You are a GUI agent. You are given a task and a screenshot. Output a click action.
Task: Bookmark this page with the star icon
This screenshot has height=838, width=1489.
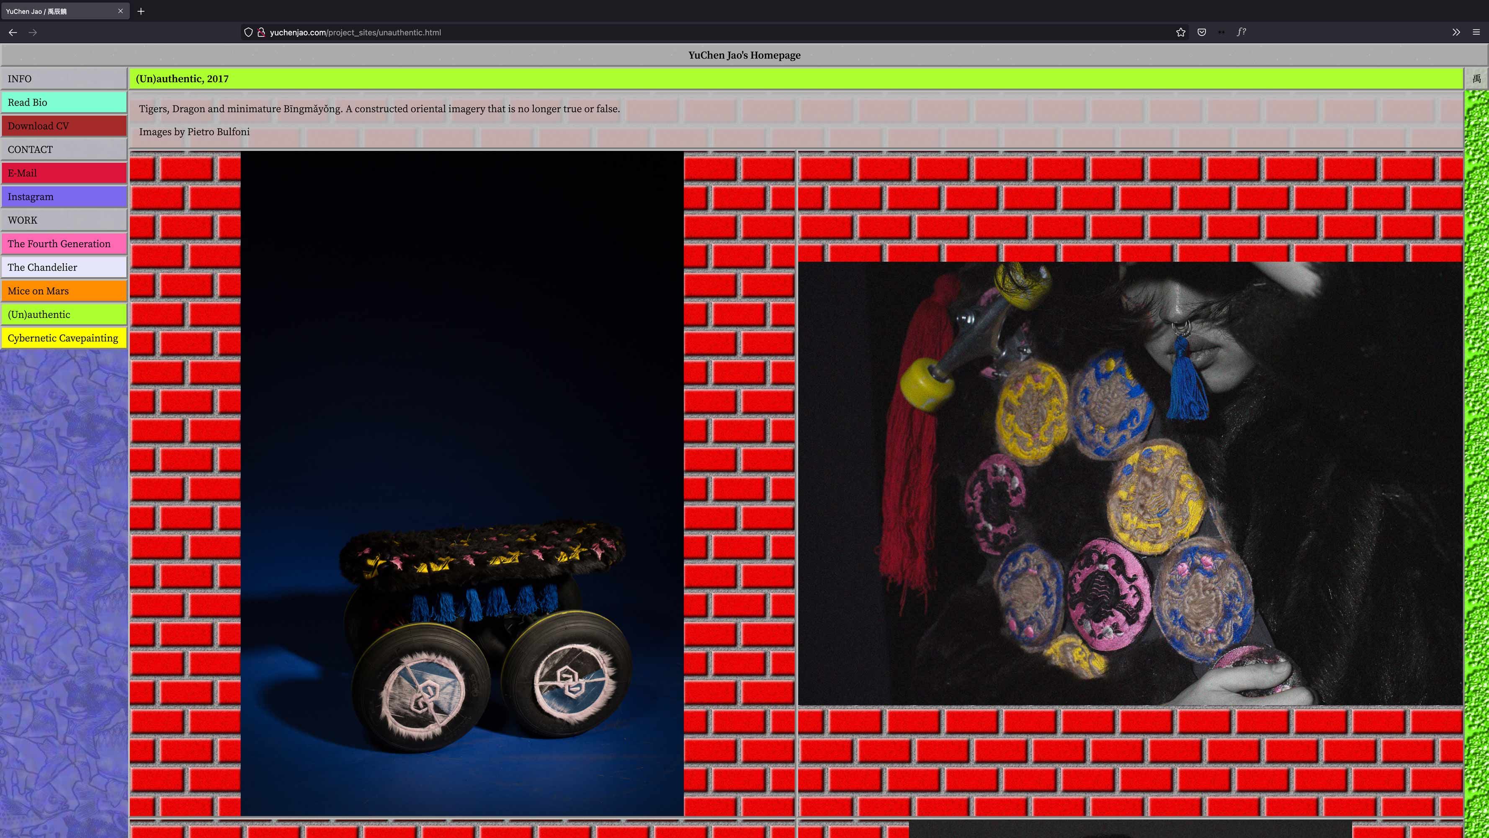coord(1180,32)
